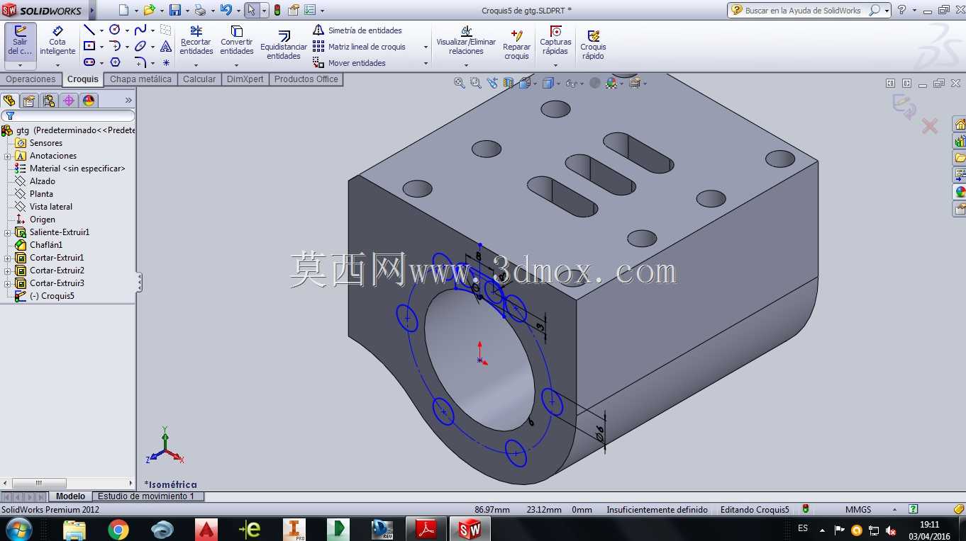Screen dimensions: 966x541
Task: Open the PropertyManager panel tab icon
Action: [x=29, y=101]
